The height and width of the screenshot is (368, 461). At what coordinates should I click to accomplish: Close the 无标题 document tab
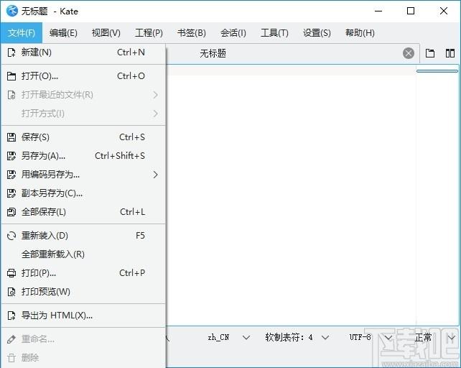(x=409, y=53)
